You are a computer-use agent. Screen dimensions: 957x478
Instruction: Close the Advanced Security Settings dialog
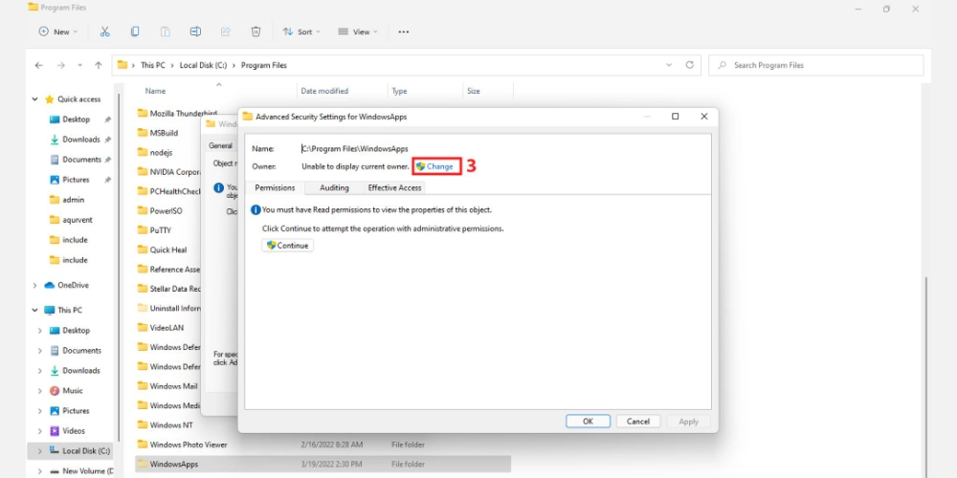click(x=703, y=116)
